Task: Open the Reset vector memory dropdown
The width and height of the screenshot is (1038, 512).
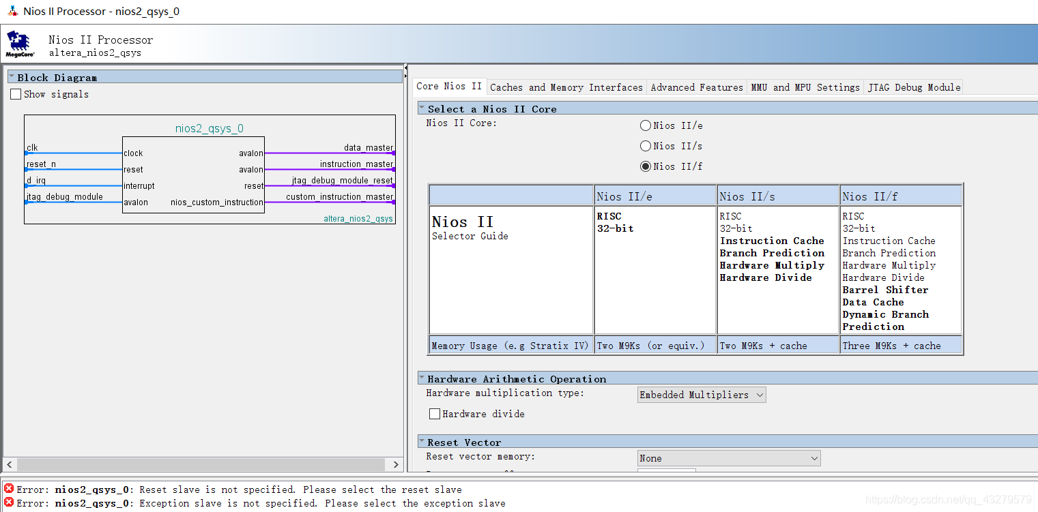Action: pyautogui.click(x=728, y=458)
